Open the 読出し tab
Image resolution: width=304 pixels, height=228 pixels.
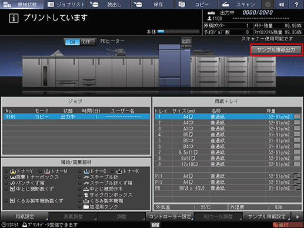(109, 4)
